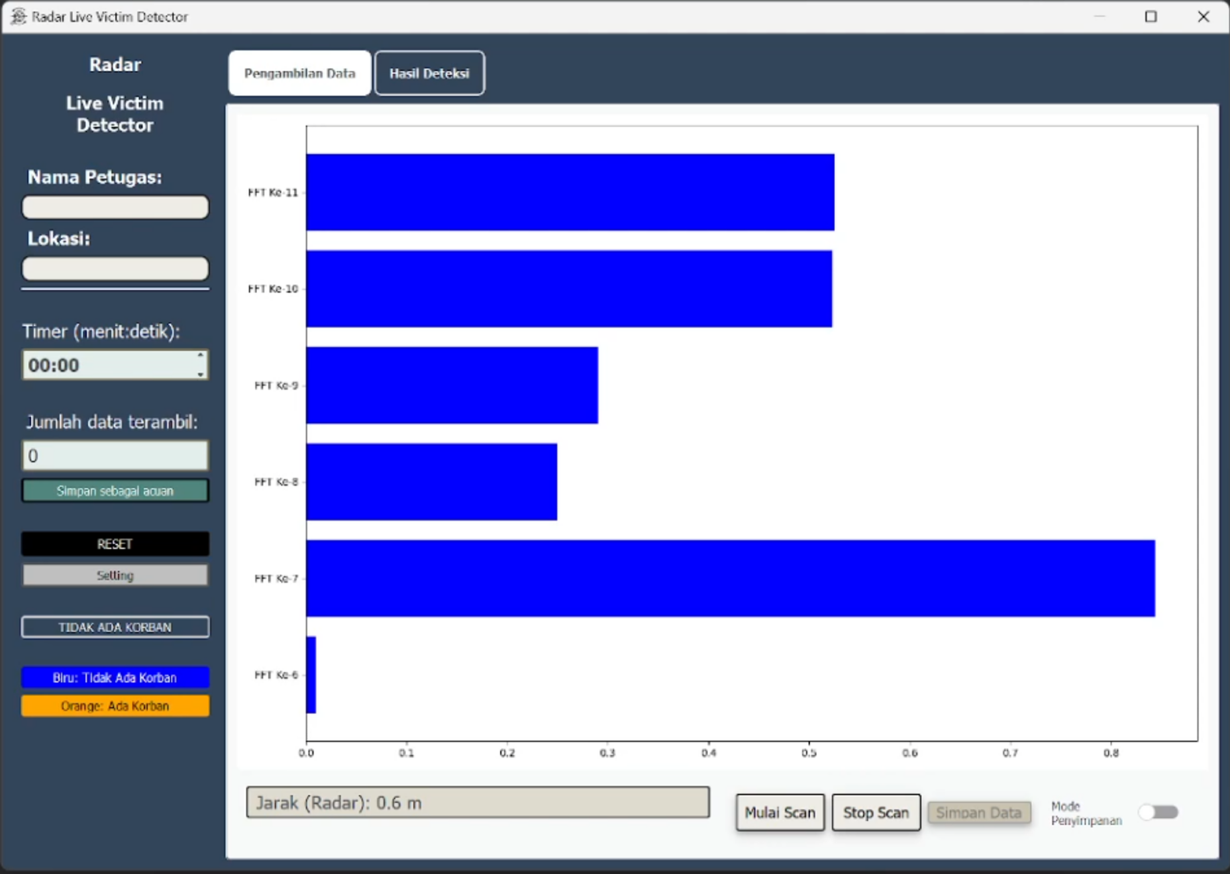Decrease timer with the down arrow
Viewport: 1230px width, 874px height.
tap(200, 374)
